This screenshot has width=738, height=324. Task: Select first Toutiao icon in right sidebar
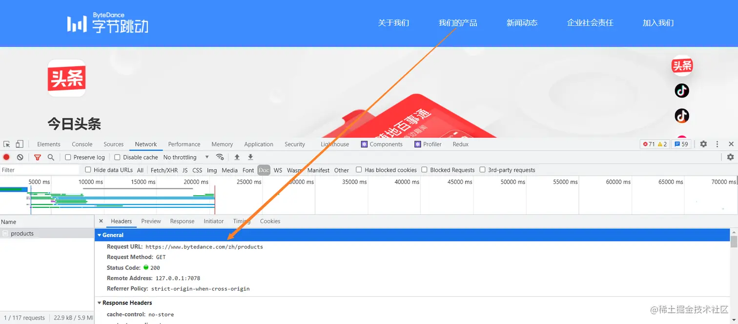(x=682, y=65)
